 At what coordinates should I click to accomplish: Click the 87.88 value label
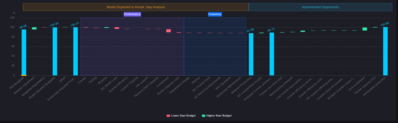[x=250, y=30]
